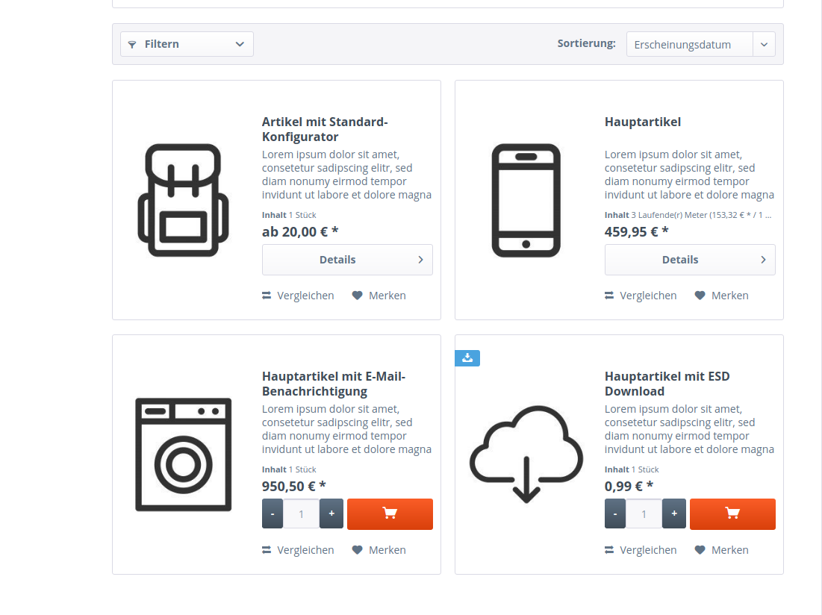Viewport: 822px width, 615px height.
Task: Increase quantity for the 0,99 € article
Action: pyautogui.click(x=674, y=514)
